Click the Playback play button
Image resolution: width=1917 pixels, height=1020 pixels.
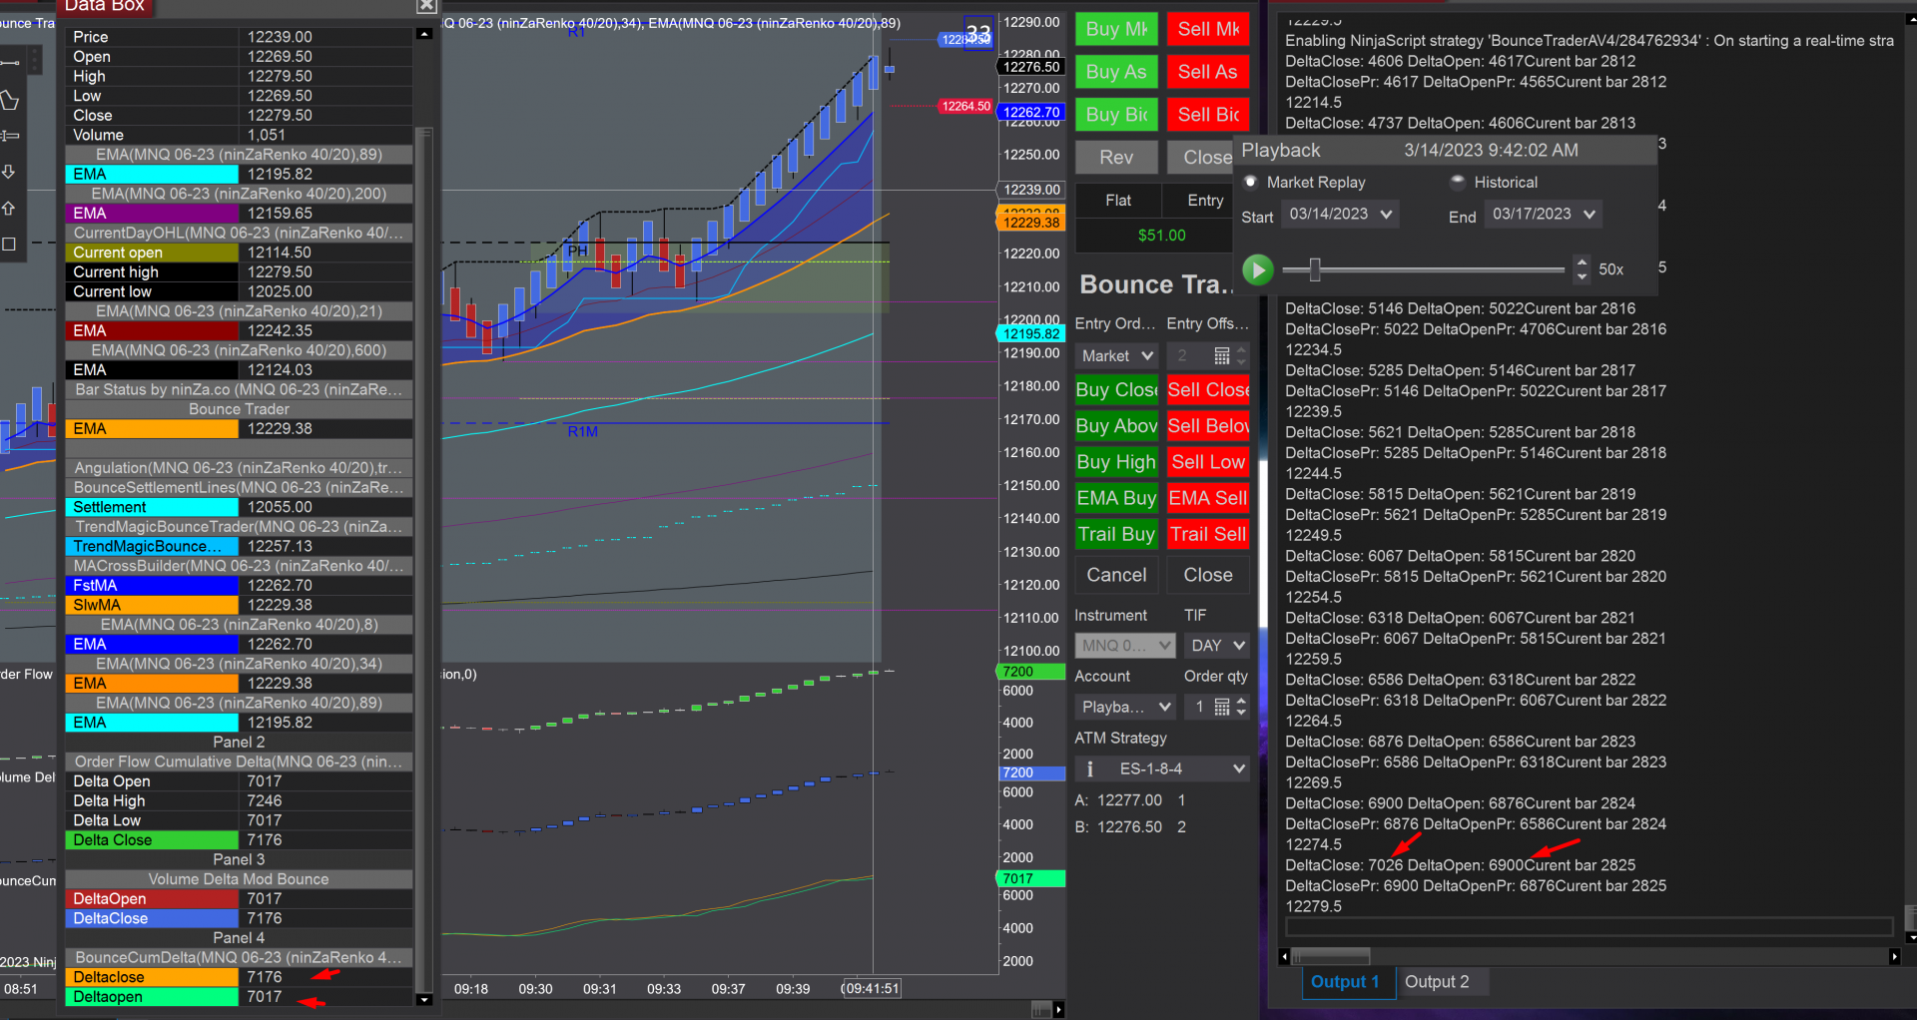pos(1258,269)
